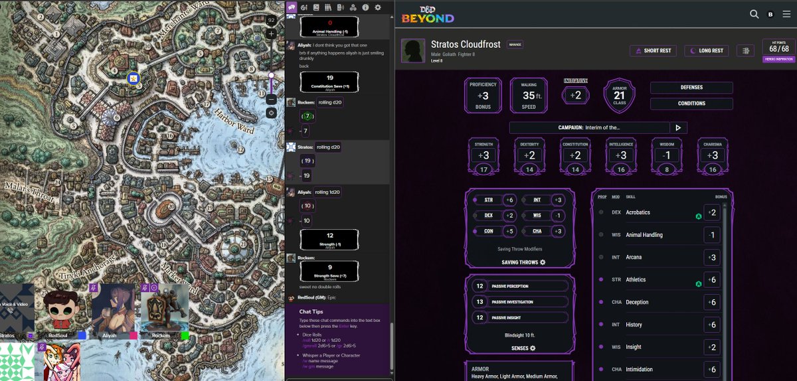
Task: Roll History skill +6
Action: (712, 325)
